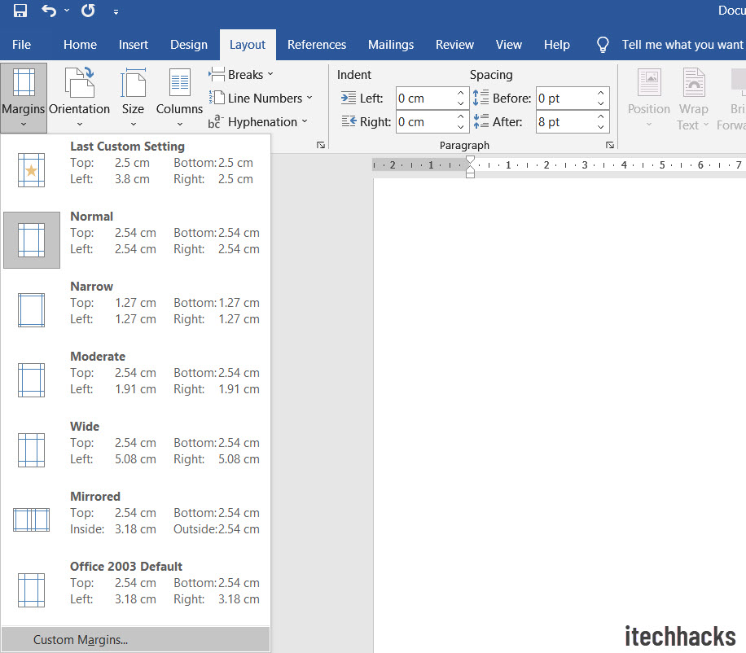Viewport: 746px width, 653px height.
Task: Expand the Breaks dropdown
Action: click(x=241, y=75)
